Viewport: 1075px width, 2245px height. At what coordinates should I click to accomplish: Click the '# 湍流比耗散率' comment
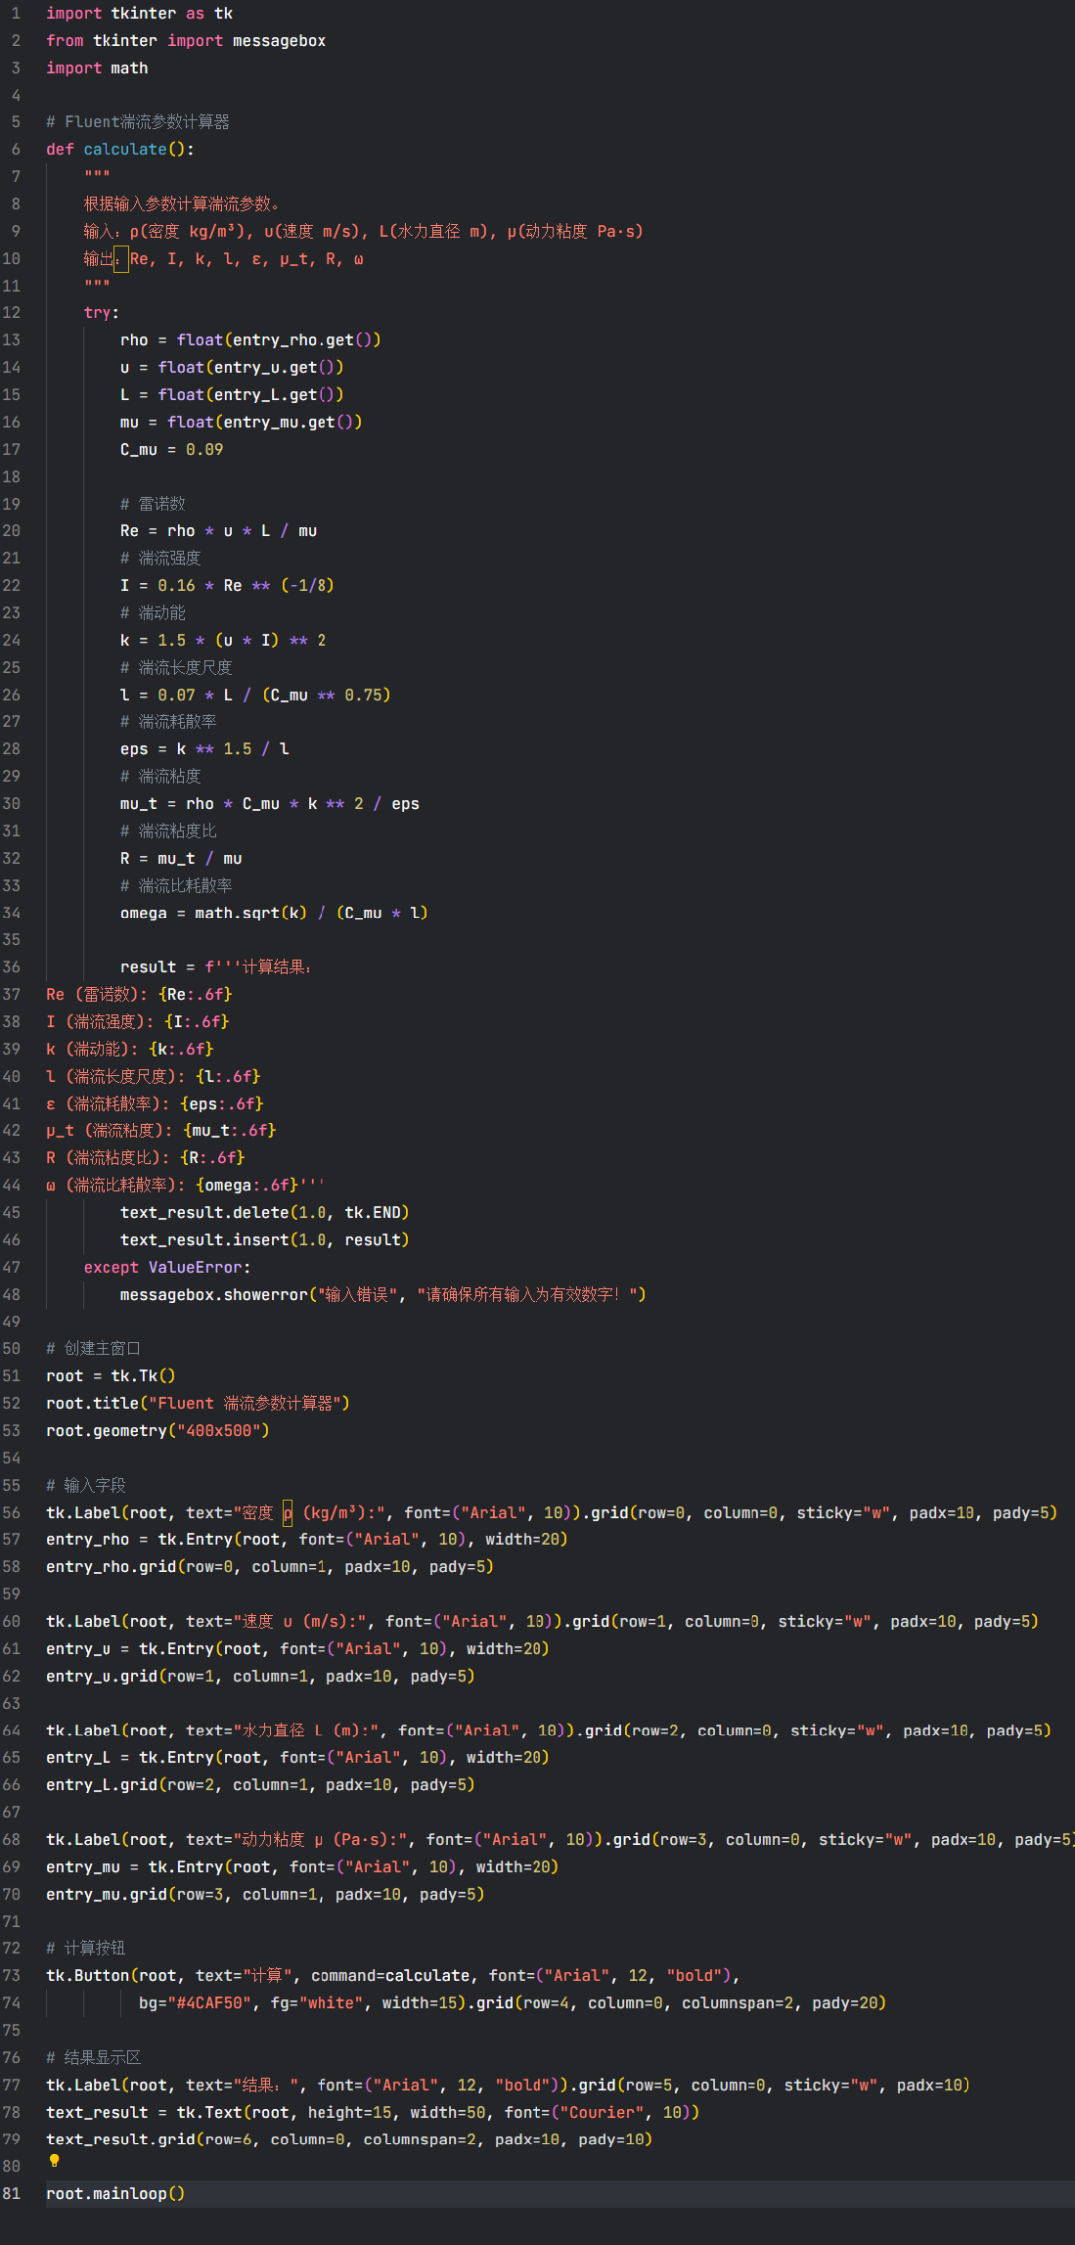[x=176, y=885]
